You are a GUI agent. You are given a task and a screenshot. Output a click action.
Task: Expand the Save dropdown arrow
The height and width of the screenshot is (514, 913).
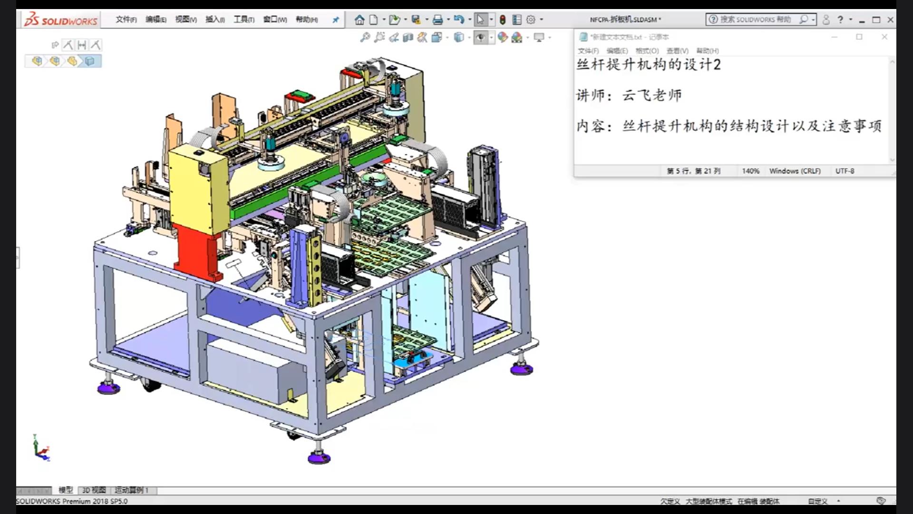click(x=427, y=20)
